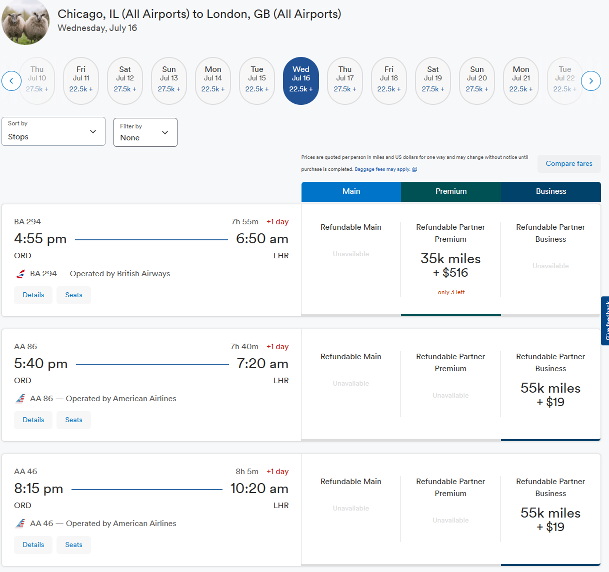The width and height of the screenshot is (609, 572).
Task: Click 'BA 294 — Operated by British Airways' text
Action: (x=100, y=274)
